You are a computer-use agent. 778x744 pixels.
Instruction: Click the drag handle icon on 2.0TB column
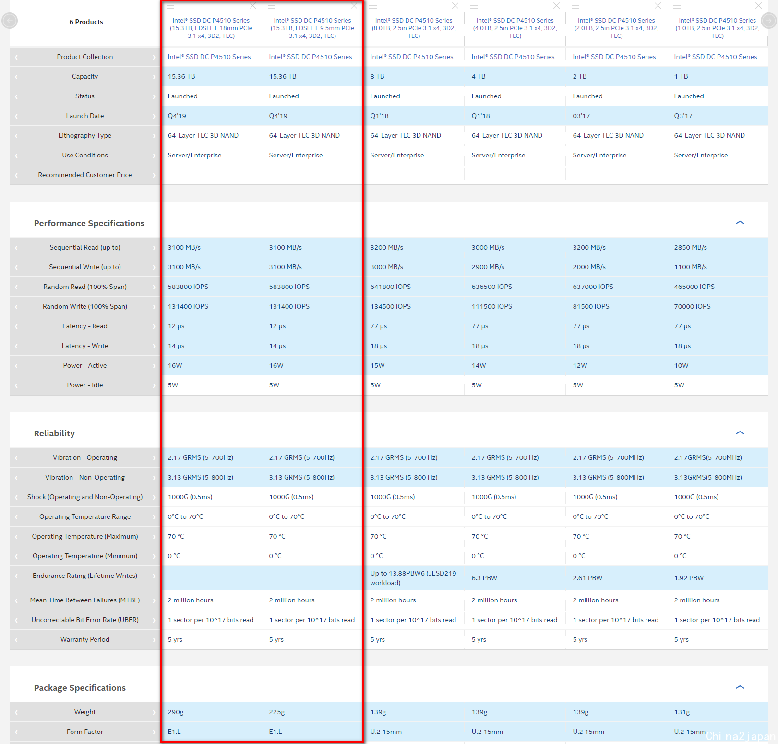(575, 6)
